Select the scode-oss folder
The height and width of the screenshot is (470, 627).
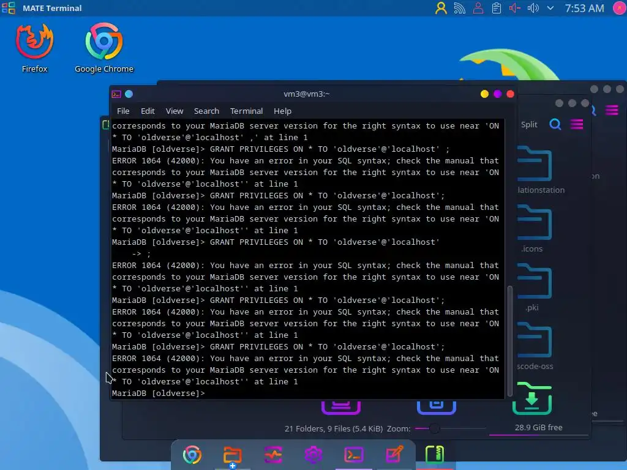coord(535,346)
